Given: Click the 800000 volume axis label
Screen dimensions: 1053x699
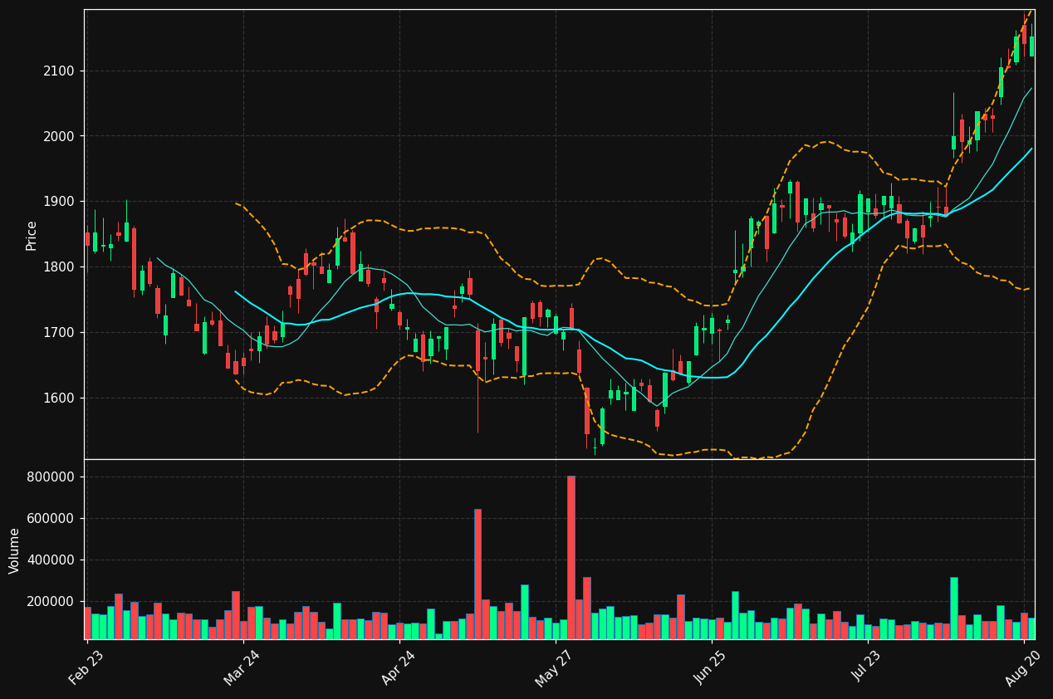Looking at the screenshot, I should pos(51,477).
